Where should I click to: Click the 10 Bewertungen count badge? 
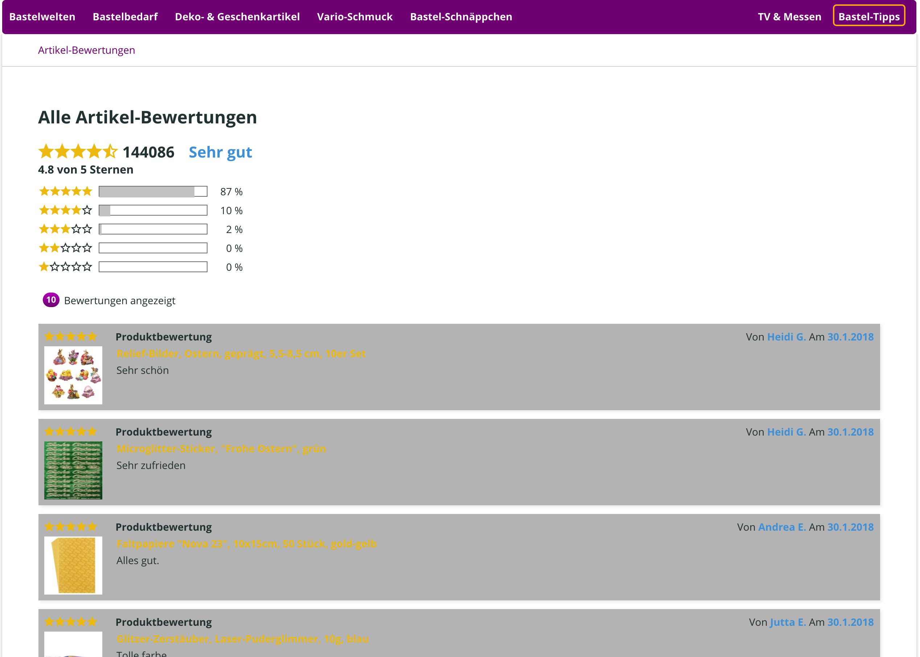(x=51, y=300)
